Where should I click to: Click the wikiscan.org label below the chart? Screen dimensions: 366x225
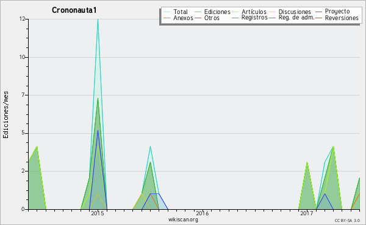click(x=183, y=219)
